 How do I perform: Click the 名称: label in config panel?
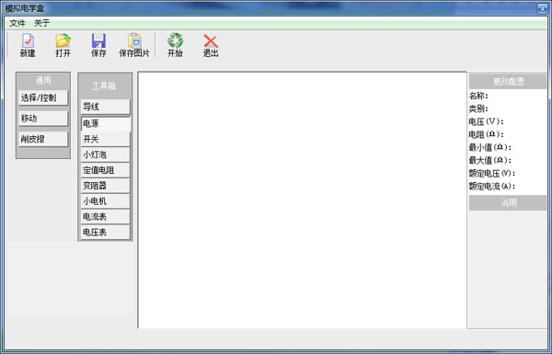tap(478, 96)
